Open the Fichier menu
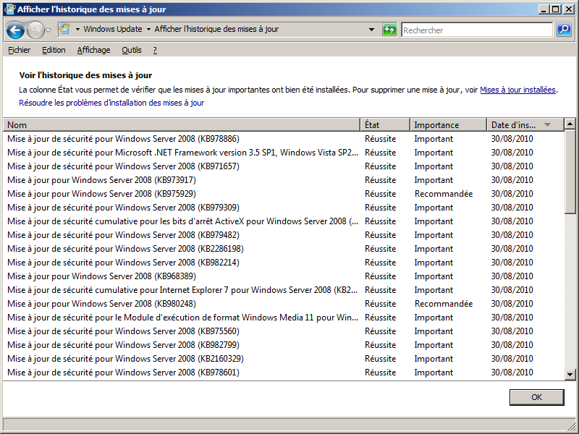The height and width of the screenshot is (434, 579). coord(19,50)
